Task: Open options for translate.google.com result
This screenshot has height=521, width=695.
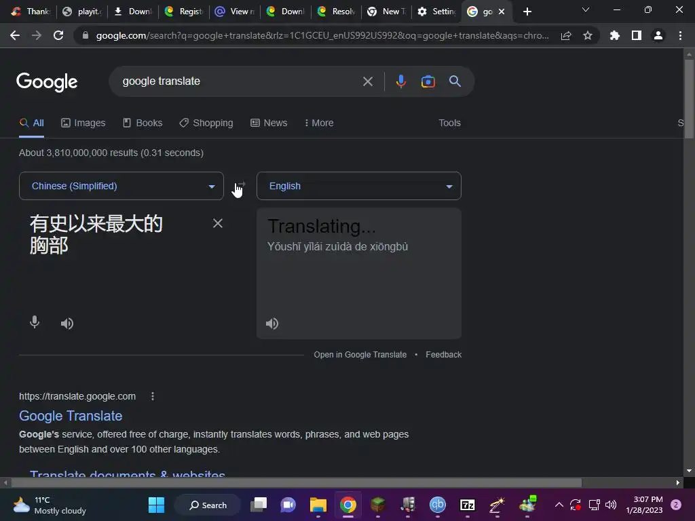Action: coord(153,396)
